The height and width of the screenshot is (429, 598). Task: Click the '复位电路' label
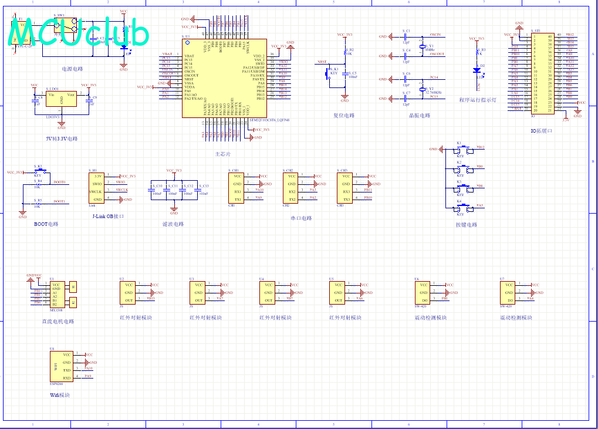coord(344,115)
